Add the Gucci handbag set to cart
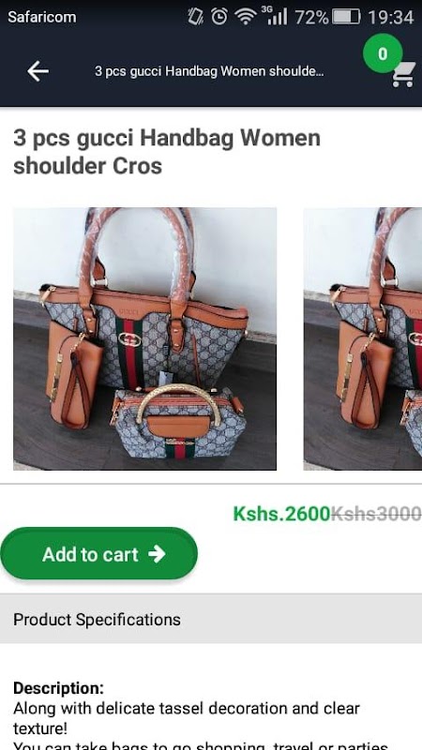Screen dimensions: 422x750 (x=99, y=553)
